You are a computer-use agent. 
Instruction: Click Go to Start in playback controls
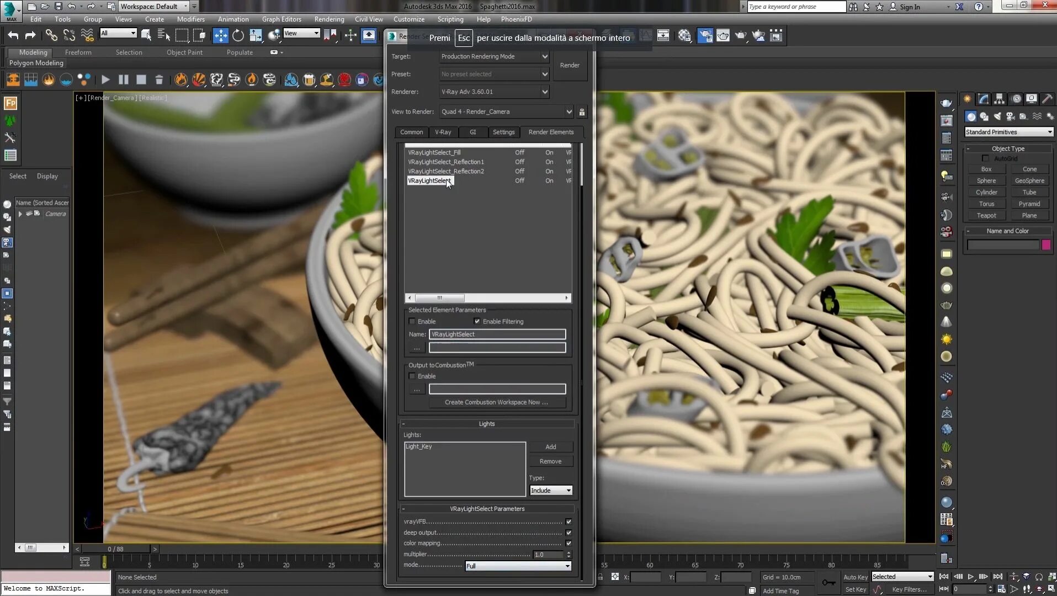pos(944,577)
